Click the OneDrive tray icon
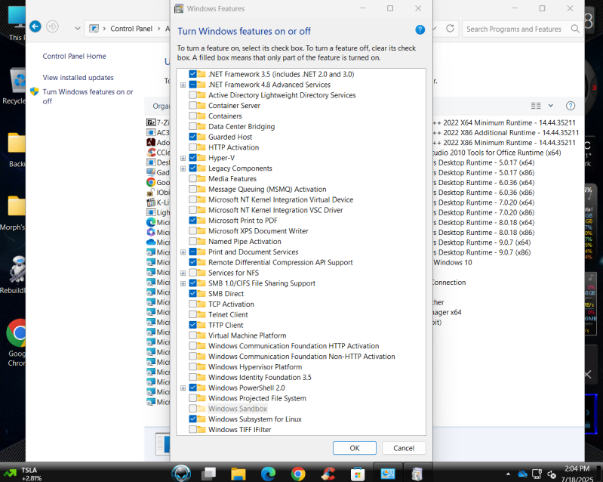Image resolution: width=603 pixels, height=482 pixels. 522,474
